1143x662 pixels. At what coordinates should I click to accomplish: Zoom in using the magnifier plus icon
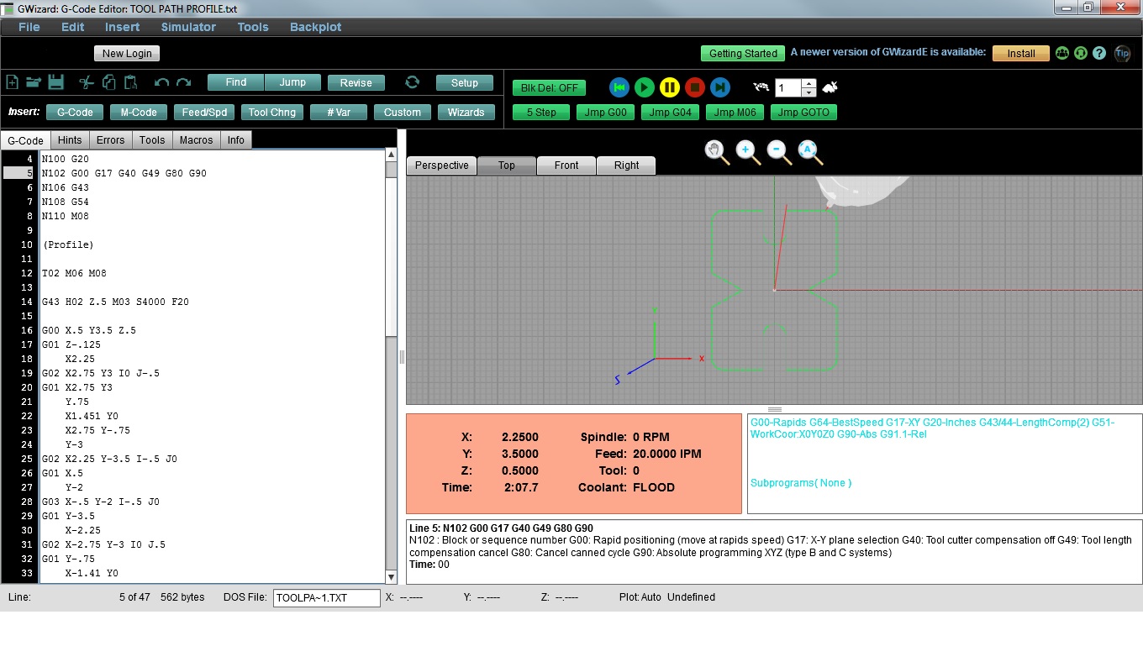[746, 150]
